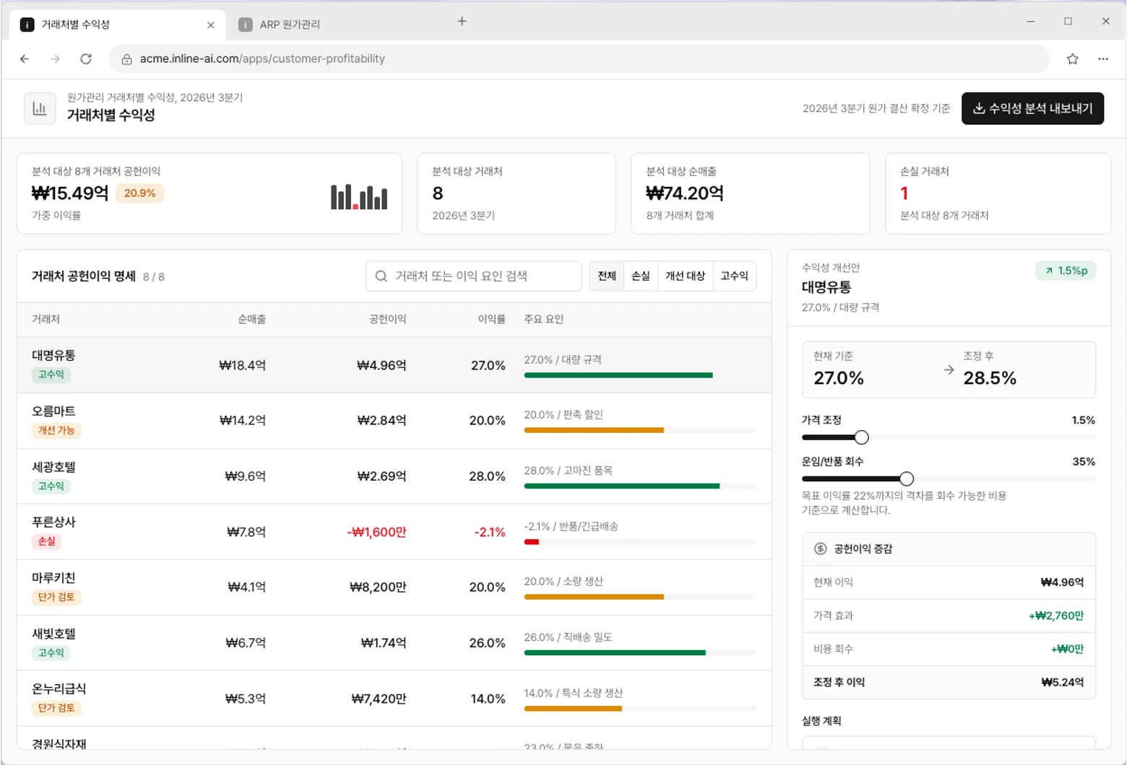The width and height of the screenshot is (1127, 765).
Task: Click the 공헌이익 column header
Action: pyautogui.click(x=387, y=319)
